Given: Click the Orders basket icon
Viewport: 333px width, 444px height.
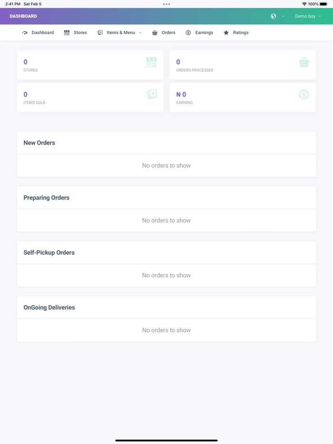Looking at the screenshot, I should point(154,32).
